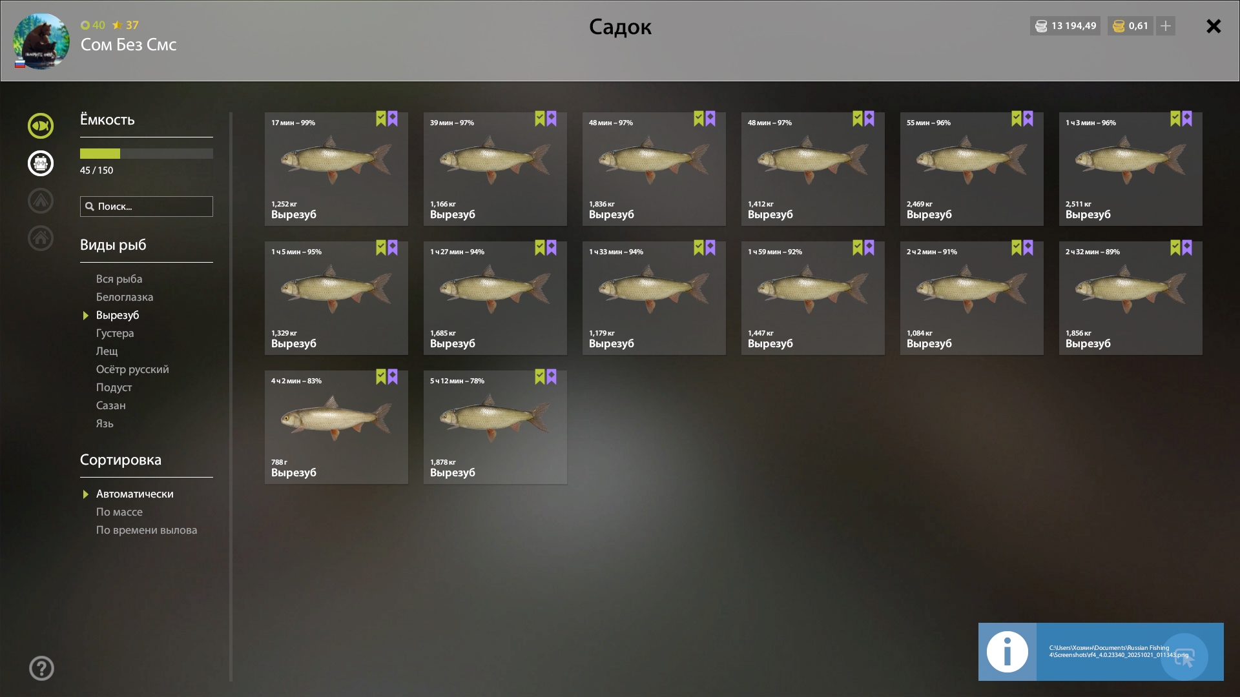Open the home base sidebar icon
Image resolution: width=1240 pixels, height=697 pixels.
point(41,238)
